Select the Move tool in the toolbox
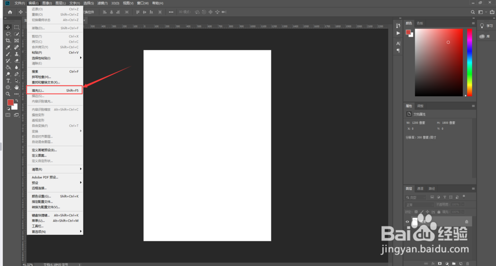This screenshot has width=496, height=266. (8, 27)
